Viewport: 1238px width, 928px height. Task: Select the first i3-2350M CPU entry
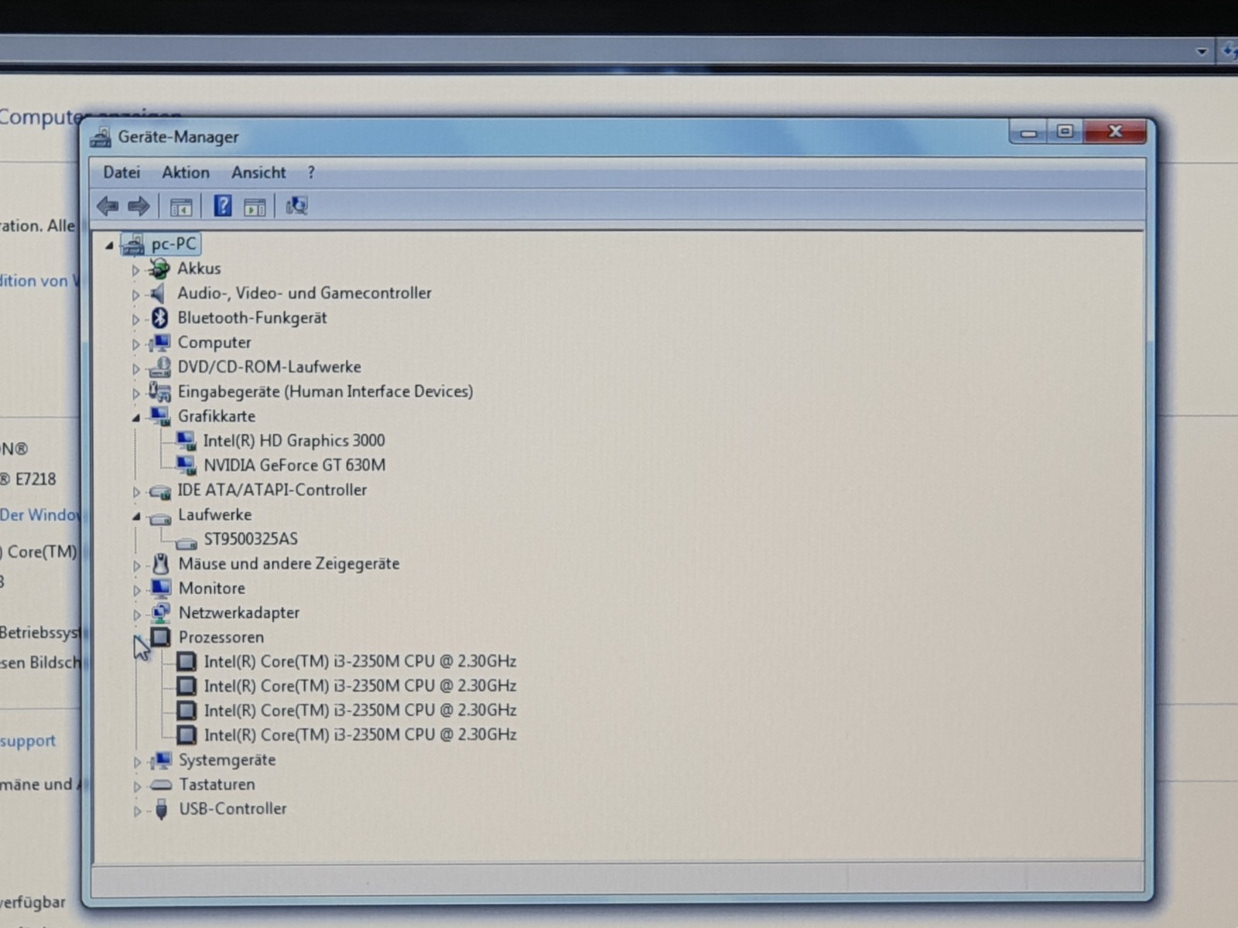click(x=360, y=661)
